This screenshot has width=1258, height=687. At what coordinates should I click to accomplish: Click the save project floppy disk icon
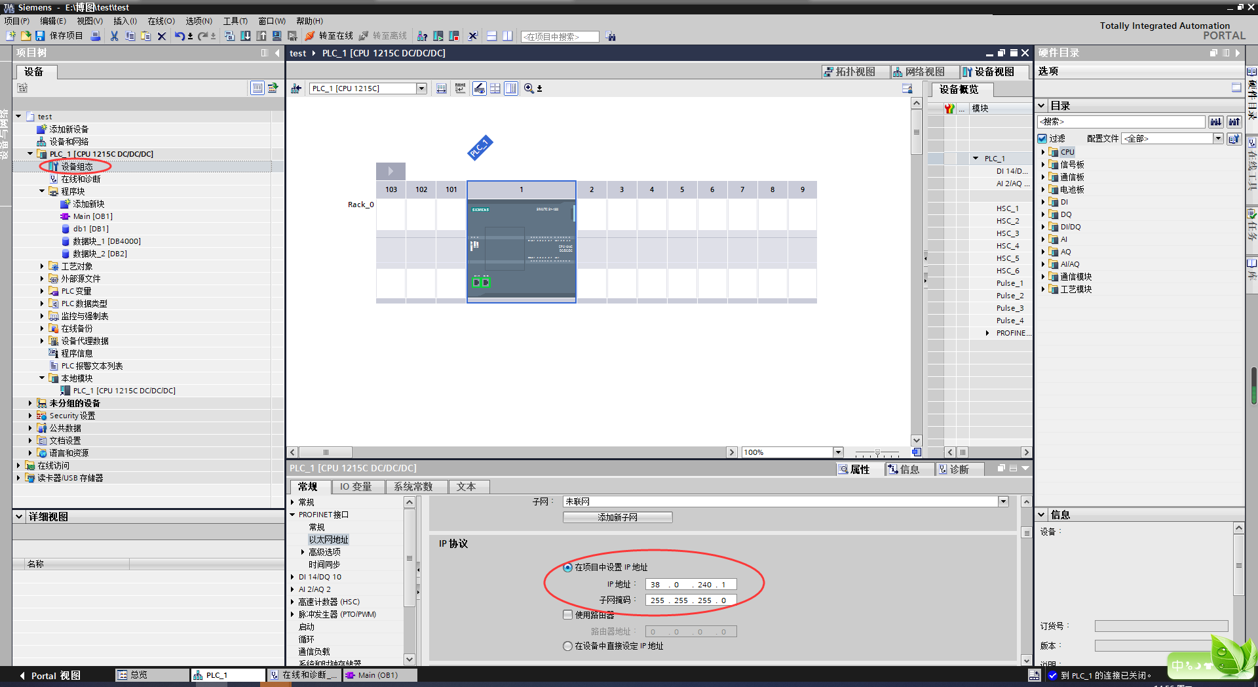click(x=40, y=36)
